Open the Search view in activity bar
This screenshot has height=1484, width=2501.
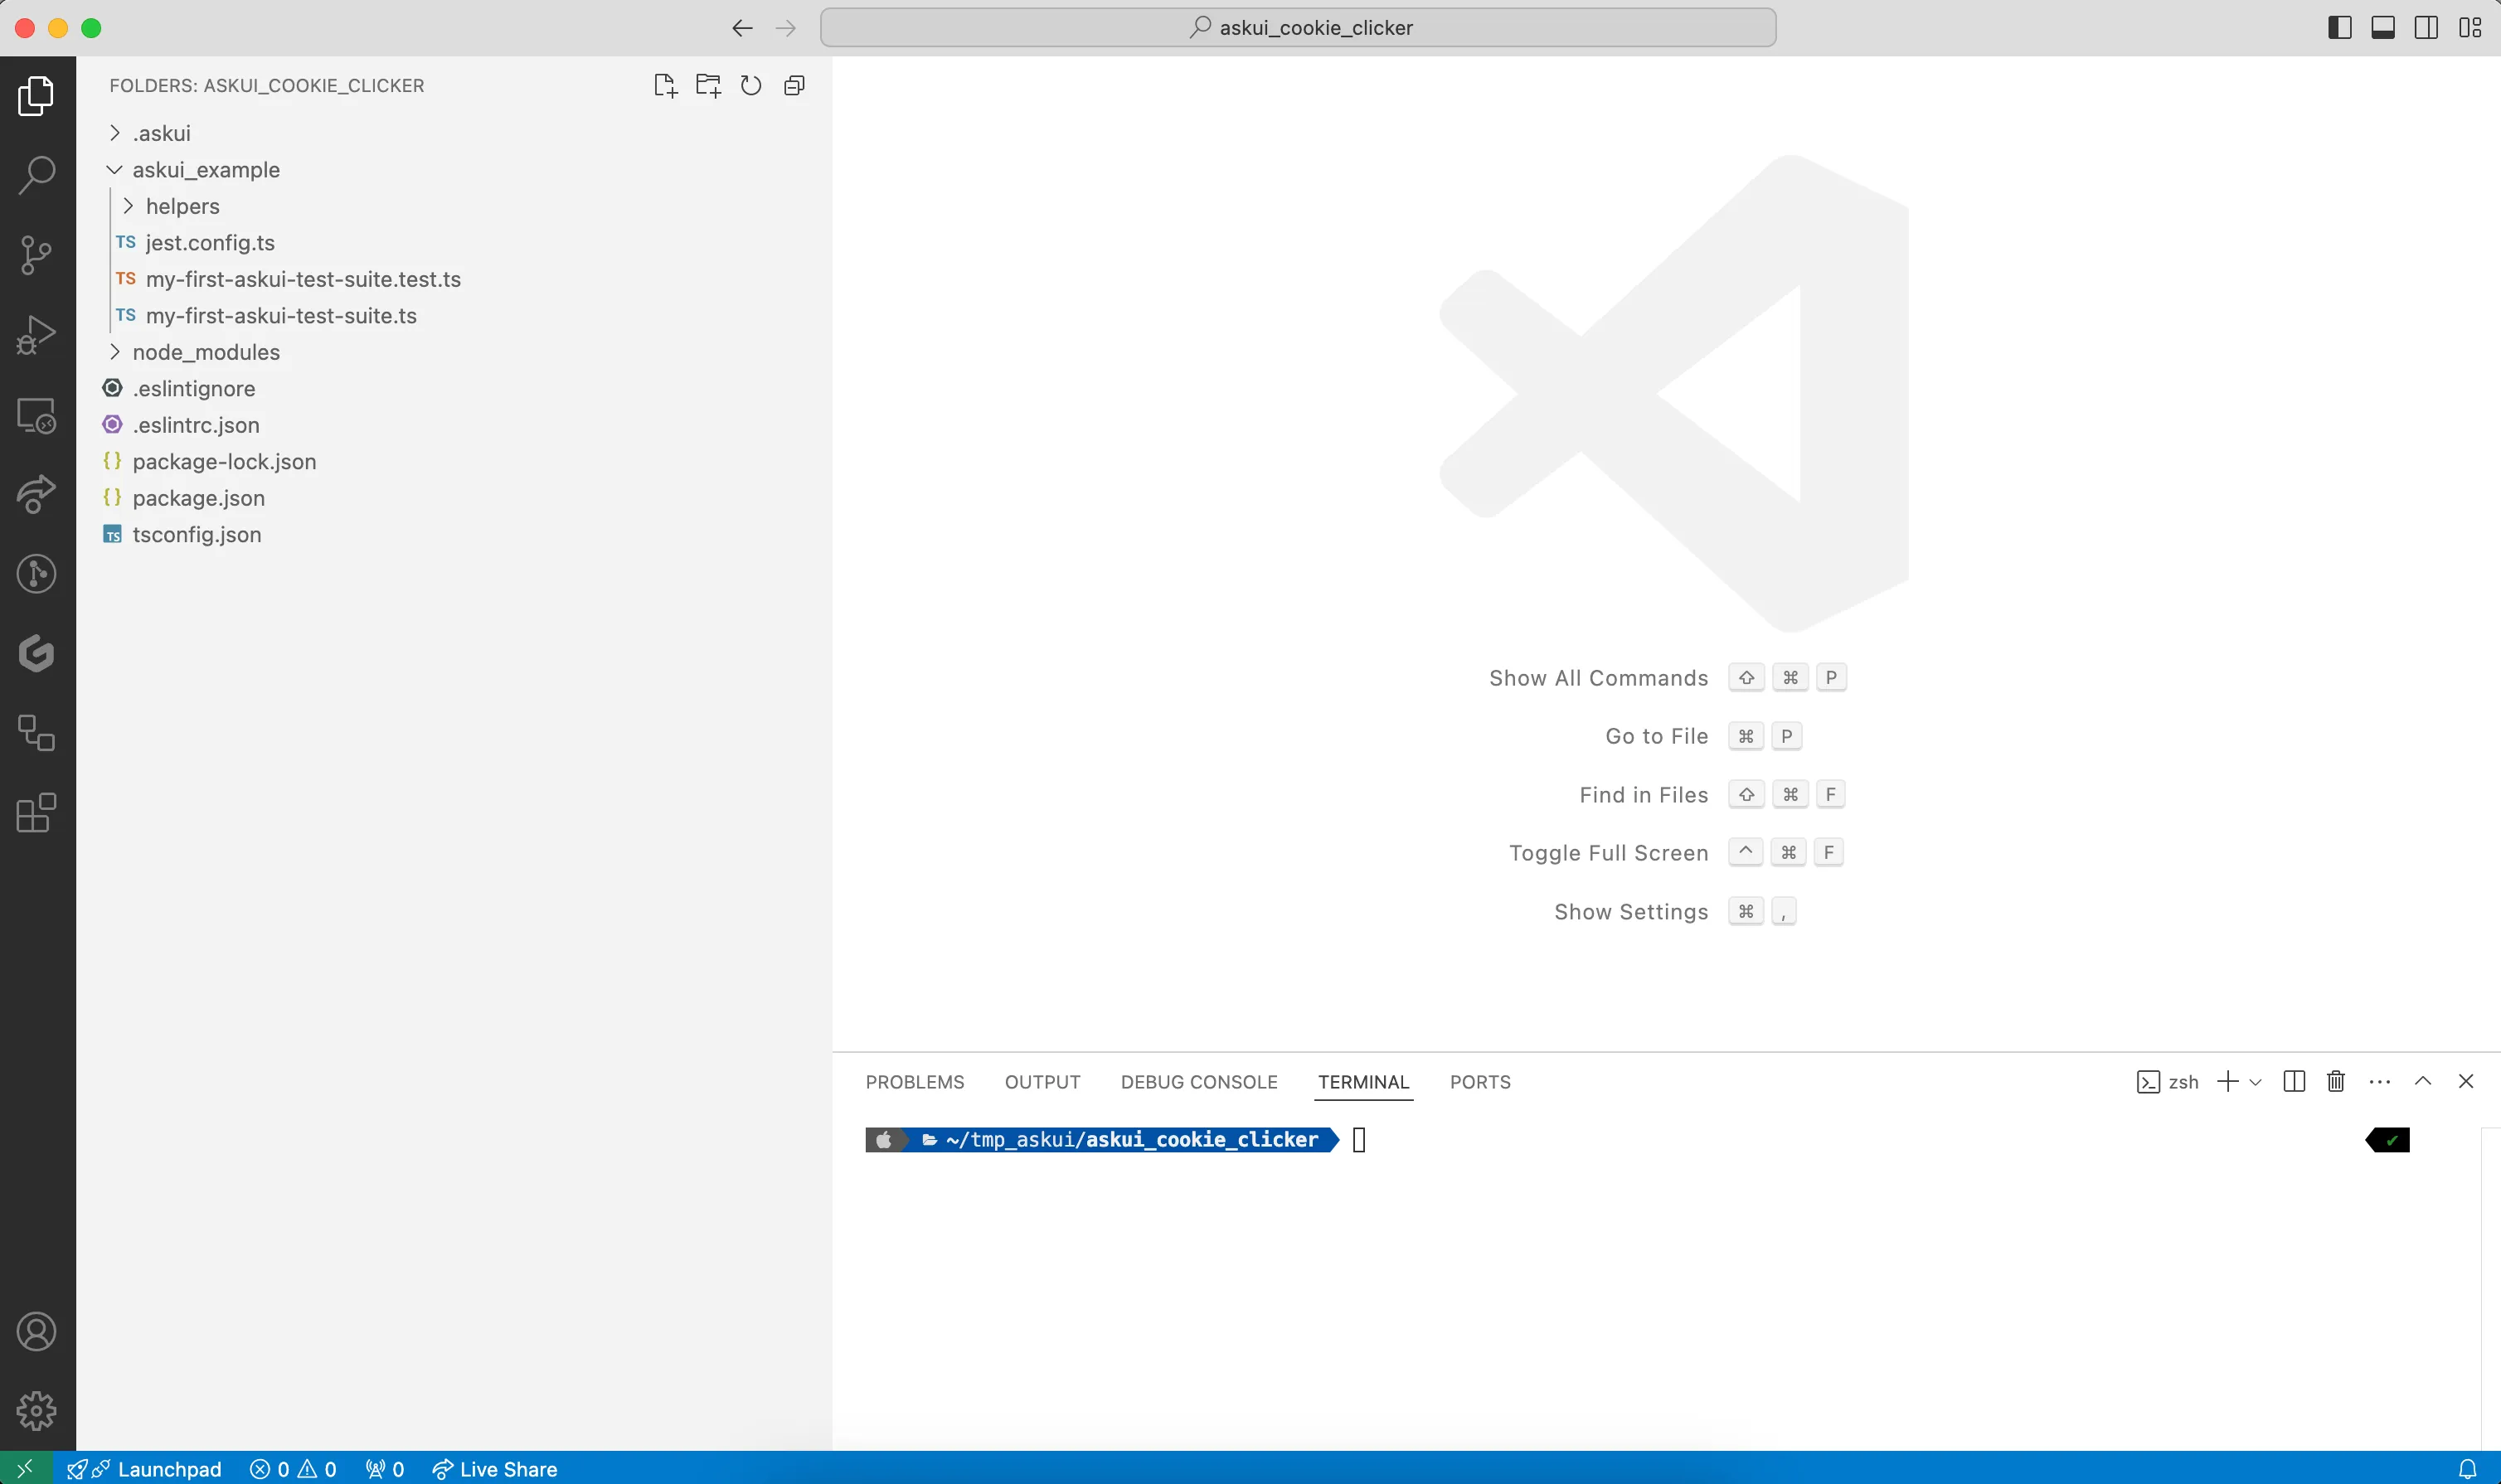[x=37, y=175]
